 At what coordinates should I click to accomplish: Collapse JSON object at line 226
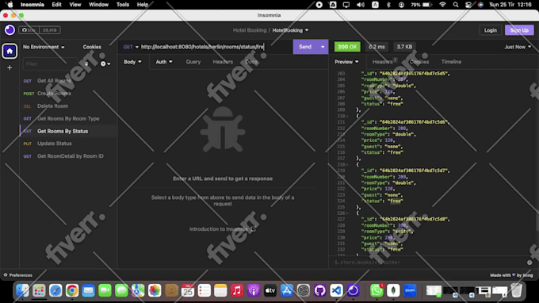[x=347, y=213]
